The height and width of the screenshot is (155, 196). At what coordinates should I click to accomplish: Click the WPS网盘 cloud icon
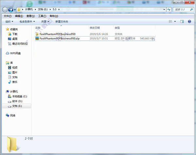click(8, 53)
